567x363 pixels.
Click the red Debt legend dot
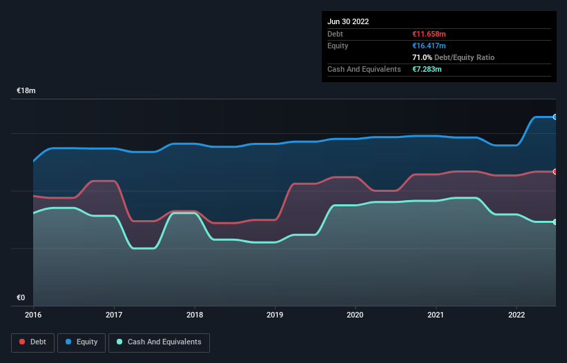pos(22,342)
